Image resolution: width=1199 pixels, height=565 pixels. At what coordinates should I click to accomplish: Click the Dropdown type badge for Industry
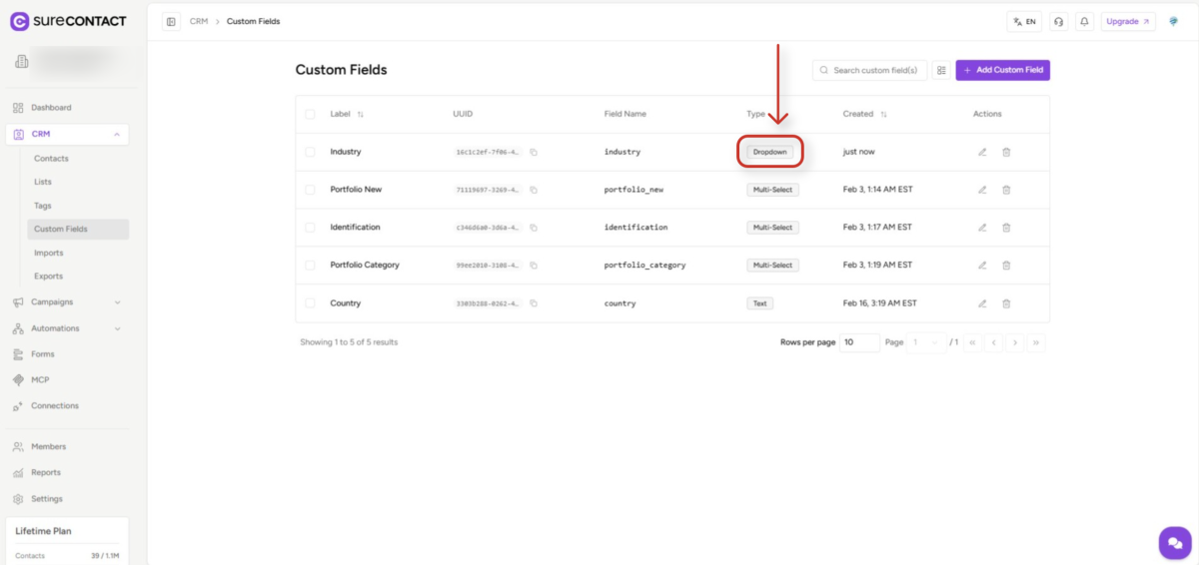pos(770,152)
